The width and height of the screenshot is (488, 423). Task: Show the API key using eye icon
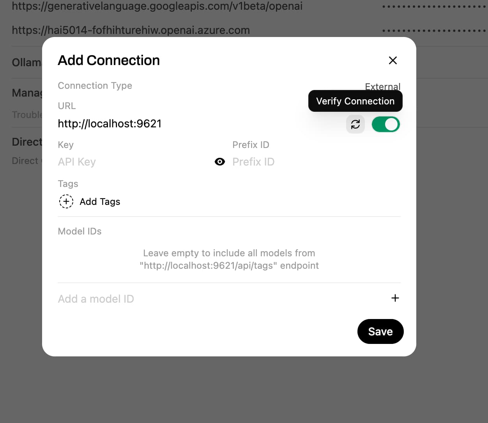pyautogui.click(x=220, y=162)
